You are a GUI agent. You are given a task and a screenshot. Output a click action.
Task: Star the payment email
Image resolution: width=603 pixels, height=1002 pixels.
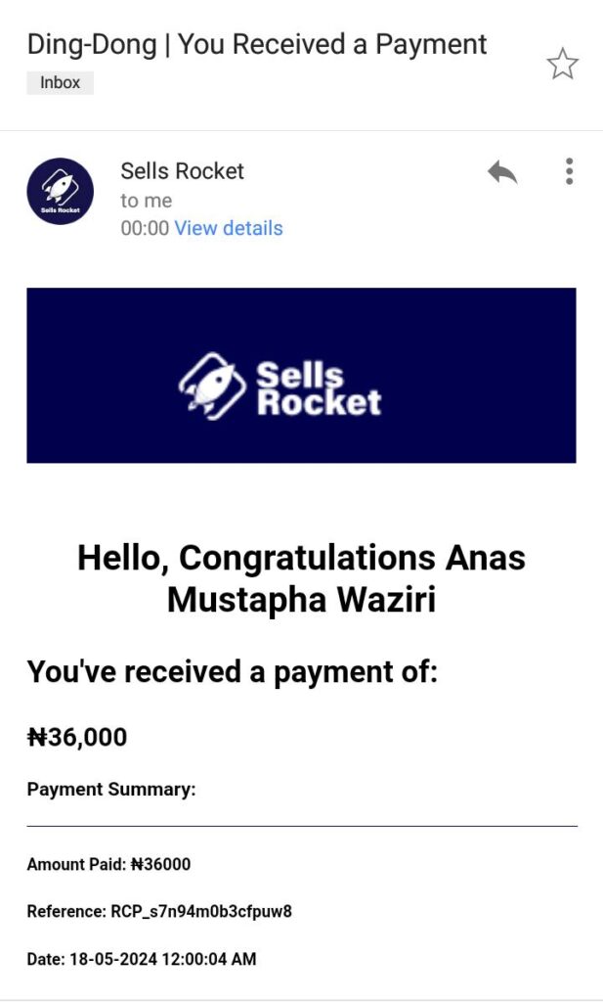[x=562, y=65]
